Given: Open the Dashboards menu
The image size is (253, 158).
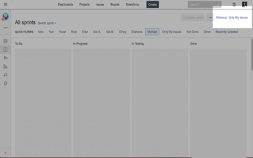Looking at the screenshot, I should pos(65,4).
